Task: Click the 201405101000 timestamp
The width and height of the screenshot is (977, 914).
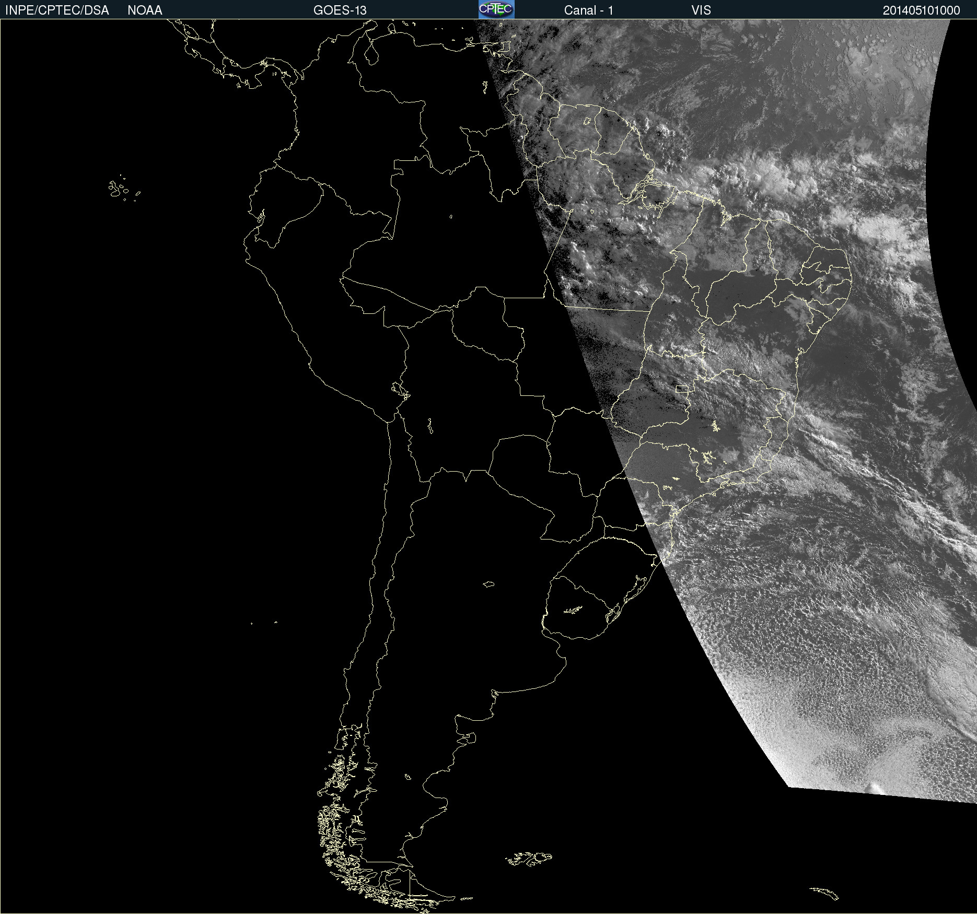Action: (x=922, y=10)
